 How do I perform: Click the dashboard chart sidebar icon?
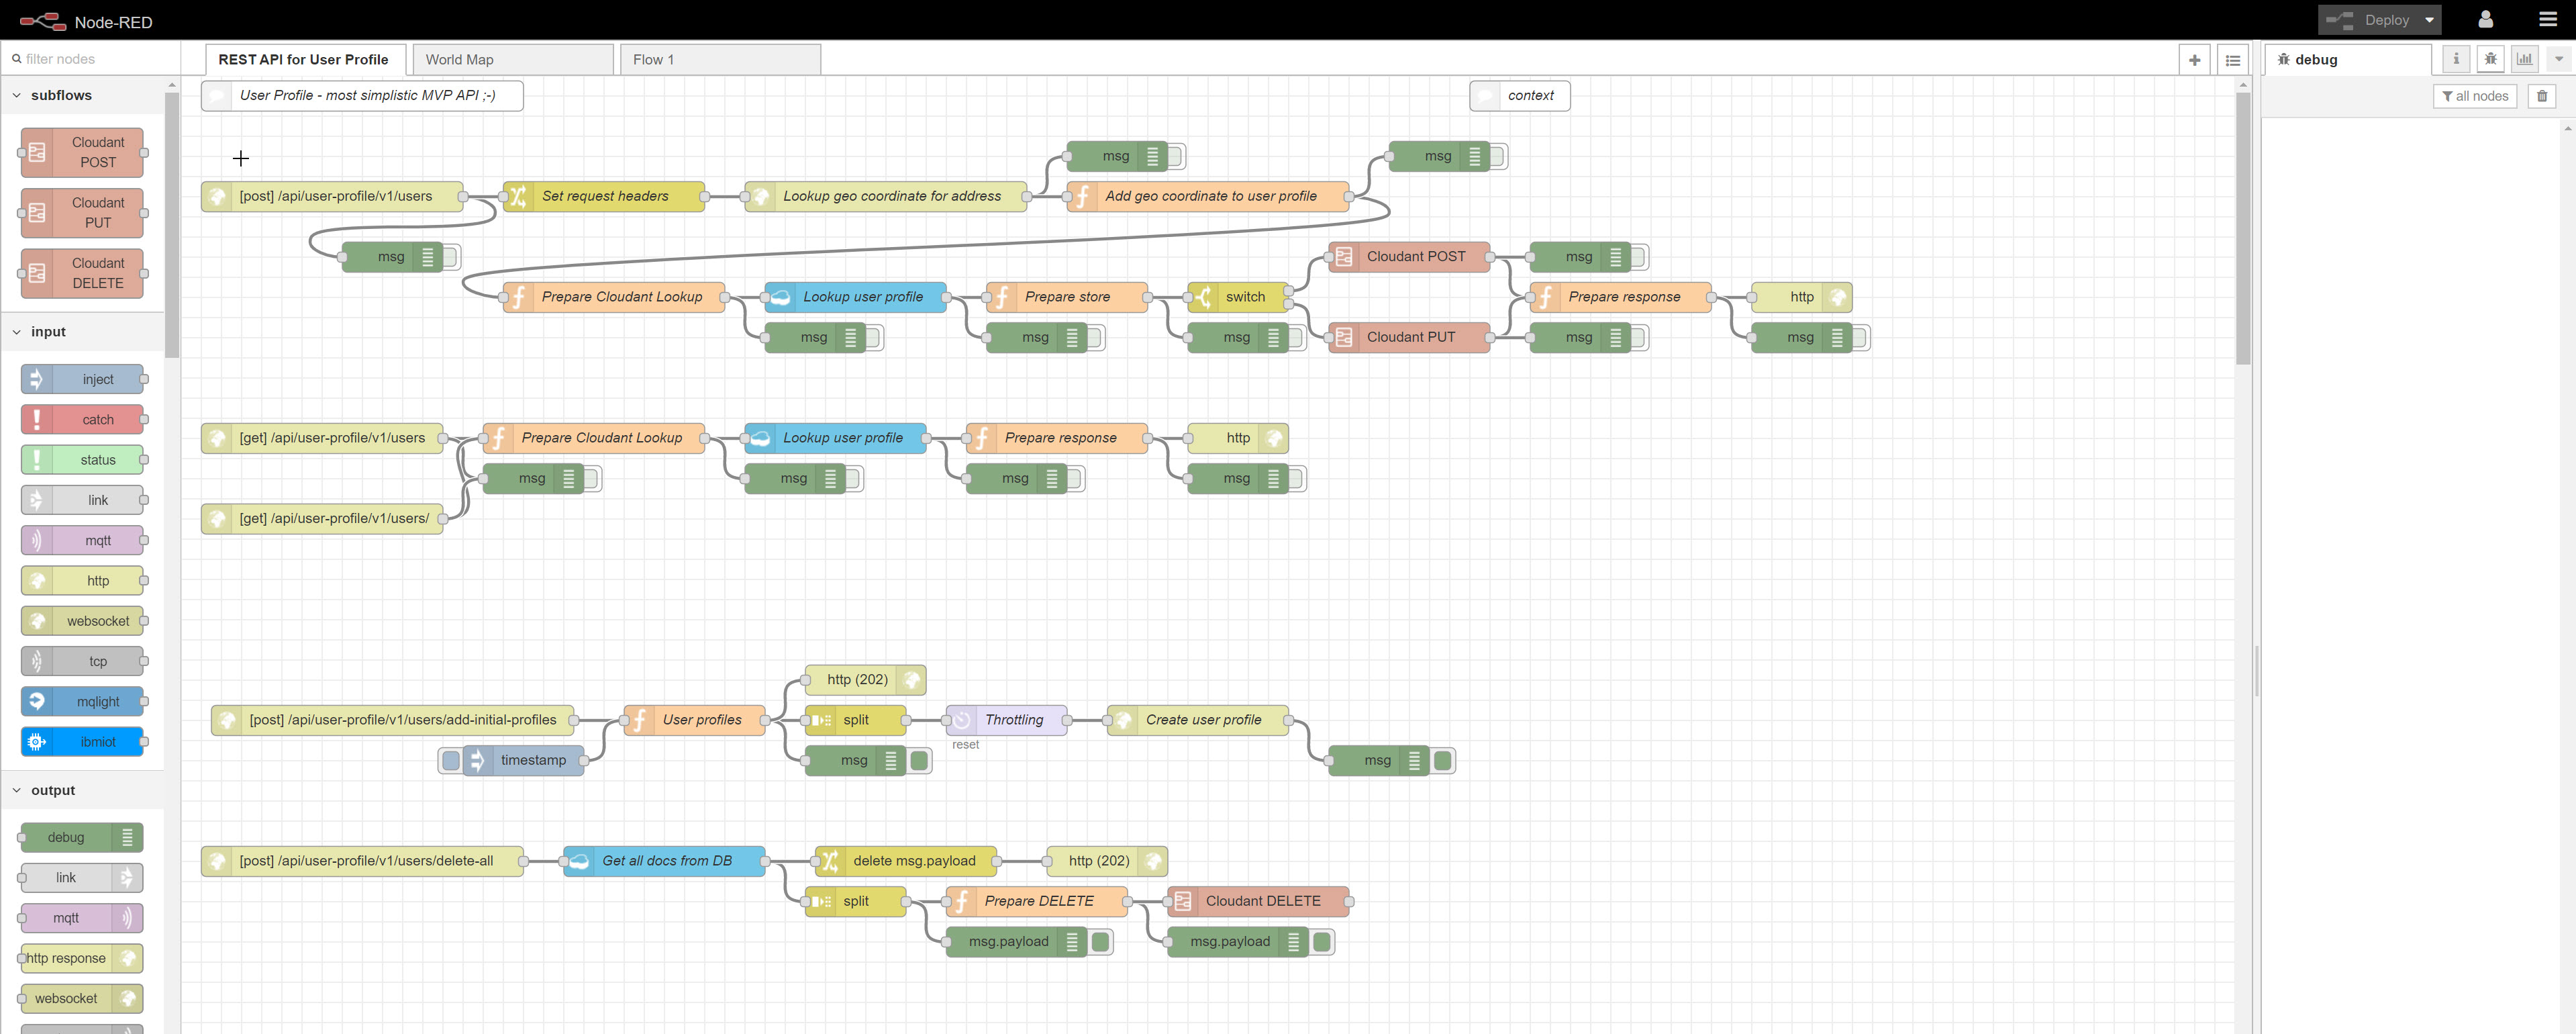(2524, 59)
